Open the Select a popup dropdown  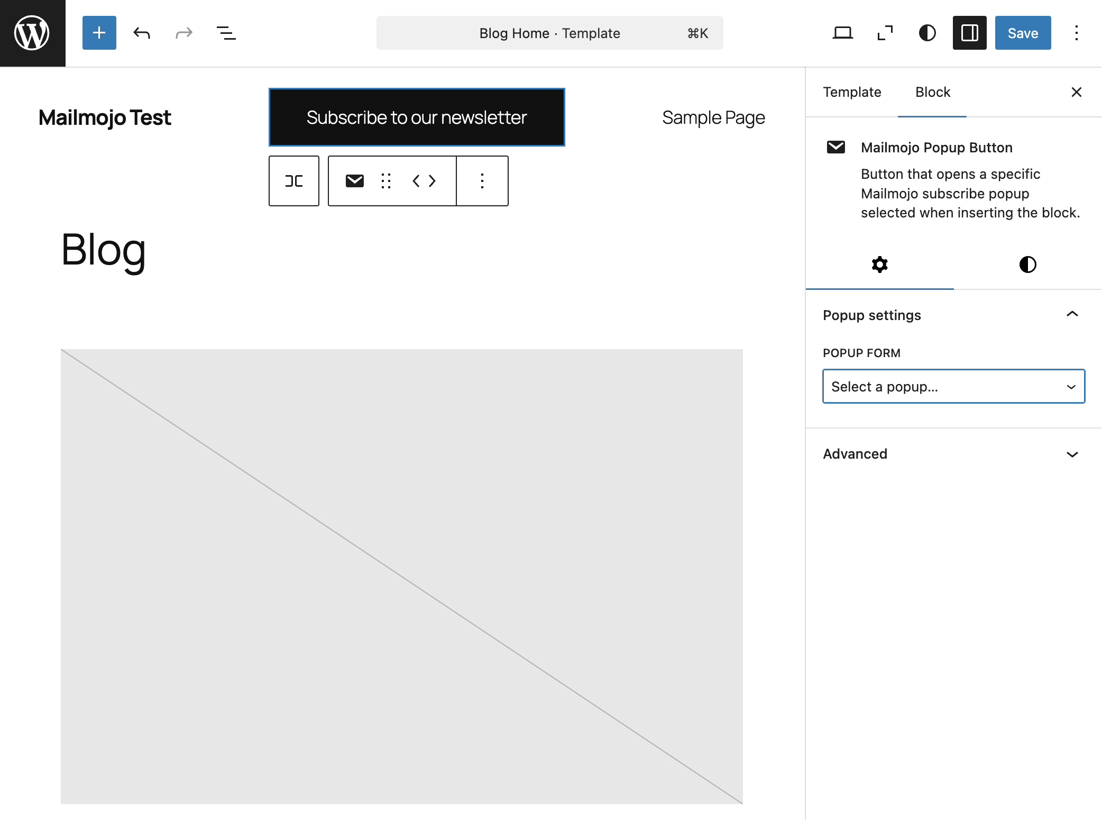tap(954, 386)
